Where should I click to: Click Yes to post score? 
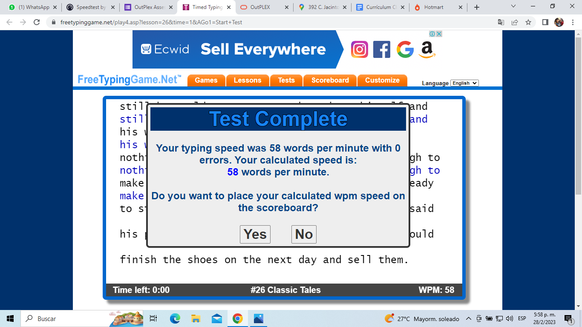click(255, 234)
